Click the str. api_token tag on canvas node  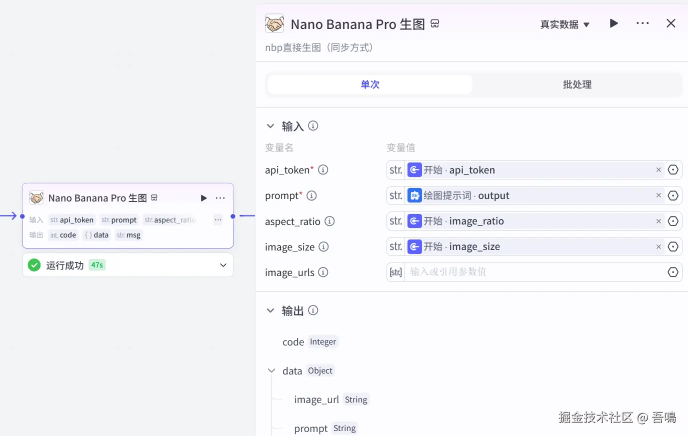tap(72, 220)
